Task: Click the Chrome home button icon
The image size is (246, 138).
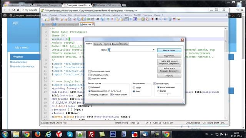Action: (18, 10)
